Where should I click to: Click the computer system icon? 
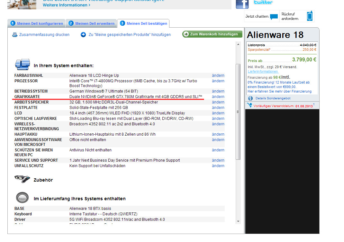pos(23,64)
